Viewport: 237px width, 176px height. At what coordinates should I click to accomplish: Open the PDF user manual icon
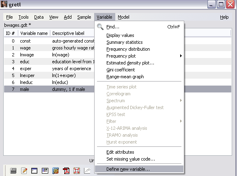click(66, 171)
